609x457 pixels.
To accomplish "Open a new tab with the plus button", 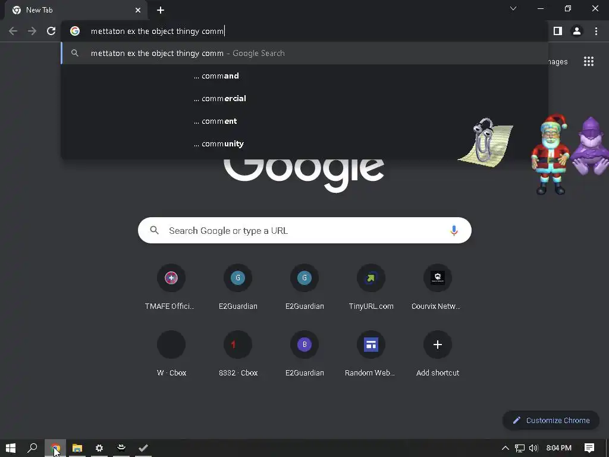I will coord(161,10).
